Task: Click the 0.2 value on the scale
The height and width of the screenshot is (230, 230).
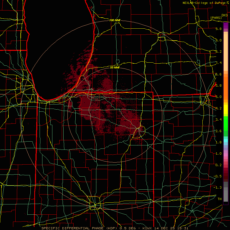Action: (218, 165)
